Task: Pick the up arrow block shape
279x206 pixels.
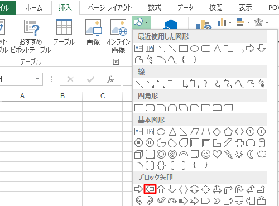Action: 161,189
